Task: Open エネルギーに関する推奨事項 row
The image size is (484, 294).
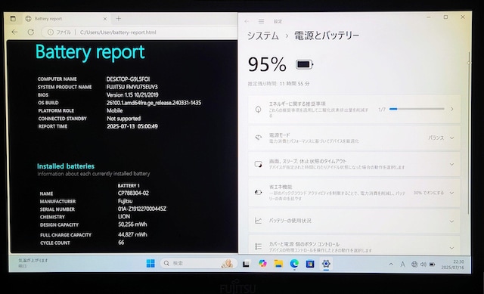Action: 354,109
